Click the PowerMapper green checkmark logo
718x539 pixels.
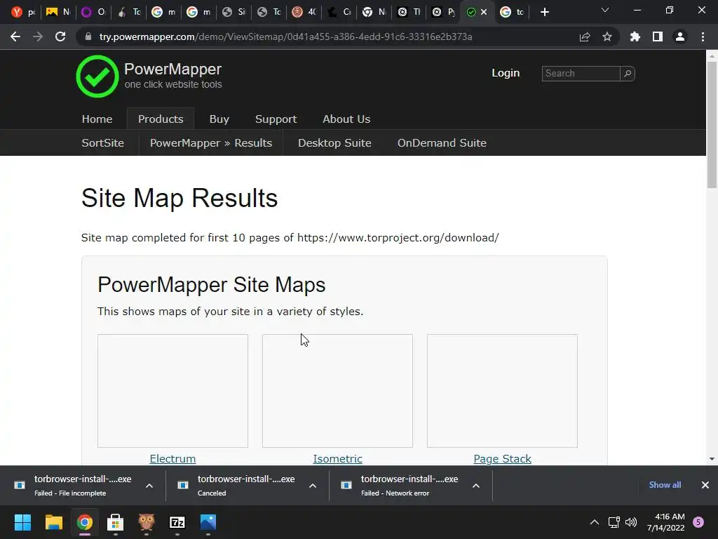click(x=97, y=76)
